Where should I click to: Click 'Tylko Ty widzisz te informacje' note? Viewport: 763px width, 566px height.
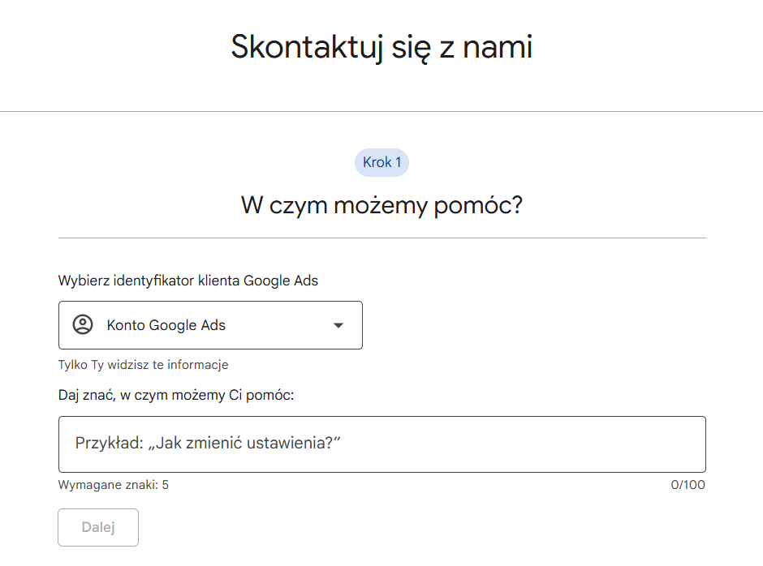pos(143,365)
